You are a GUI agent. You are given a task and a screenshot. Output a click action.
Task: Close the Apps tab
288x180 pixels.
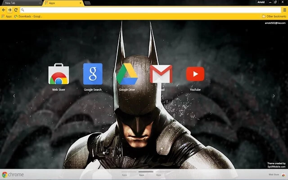[x=81, y=3]
